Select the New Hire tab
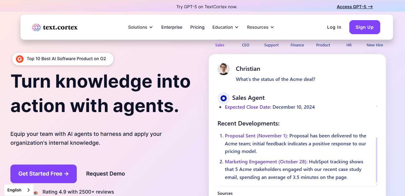 (x=375, y=45)
